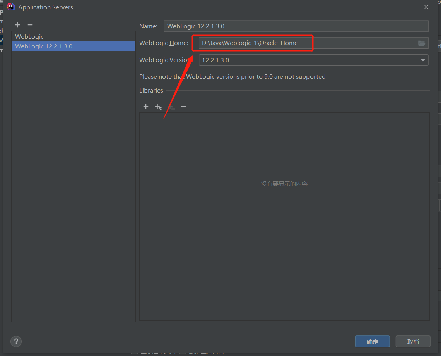Screen dimensions: 441x356
Task: Select the WebLogic server entry
Action: tap(73, 37)
